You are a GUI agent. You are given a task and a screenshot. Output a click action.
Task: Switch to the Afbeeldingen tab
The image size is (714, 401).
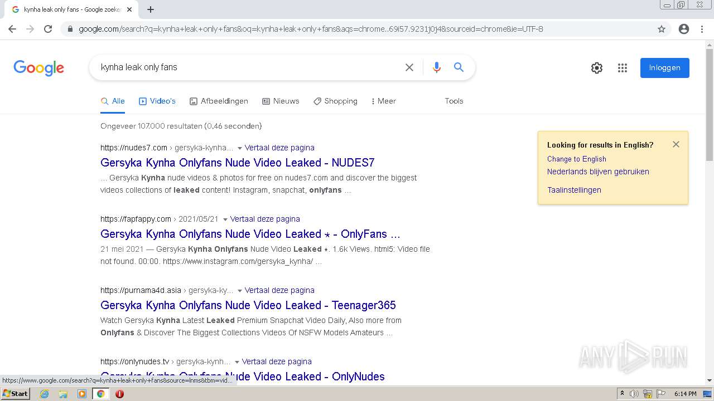pos(219,101)
